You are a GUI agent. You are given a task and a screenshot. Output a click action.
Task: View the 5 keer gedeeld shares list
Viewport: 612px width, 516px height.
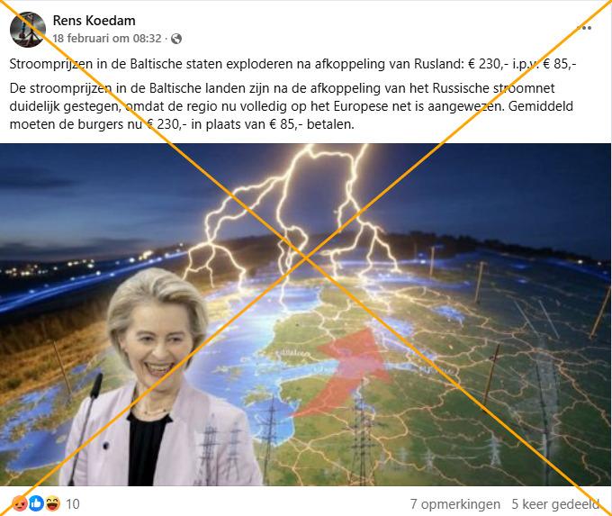pos(555,504)
